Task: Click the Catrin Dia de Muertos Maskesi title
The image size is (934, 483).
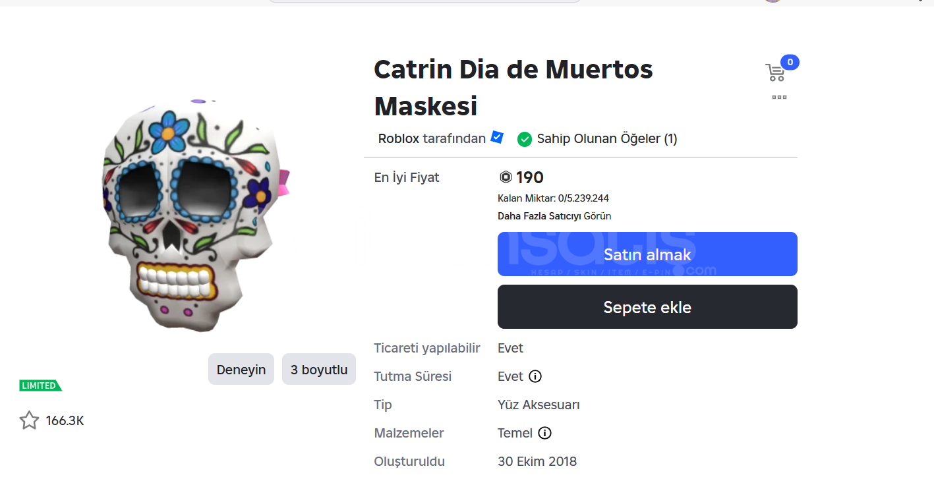Action: (513, 87)
